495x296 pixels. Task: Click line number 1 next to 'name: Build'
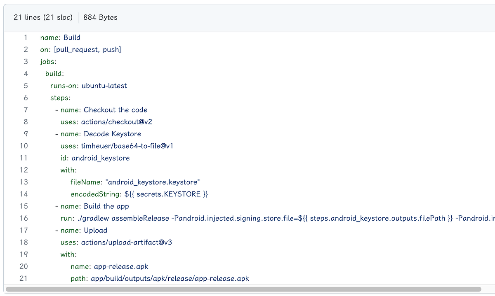tap(26, 37)
